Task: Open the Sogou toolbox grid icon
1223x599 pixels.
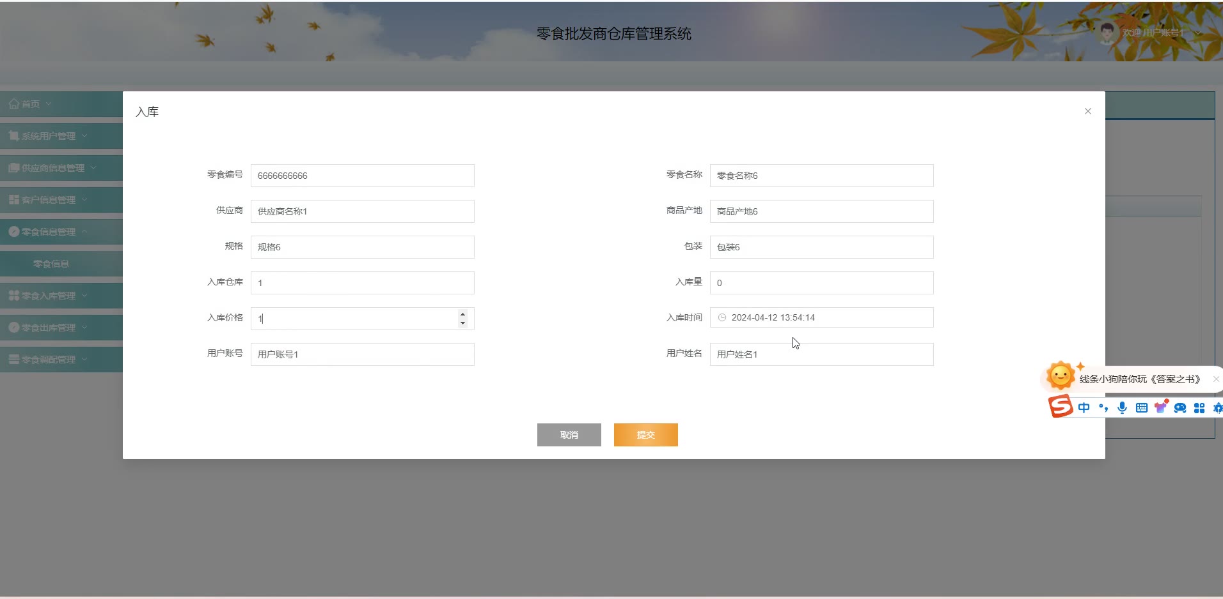Action: pos(1199,408)
